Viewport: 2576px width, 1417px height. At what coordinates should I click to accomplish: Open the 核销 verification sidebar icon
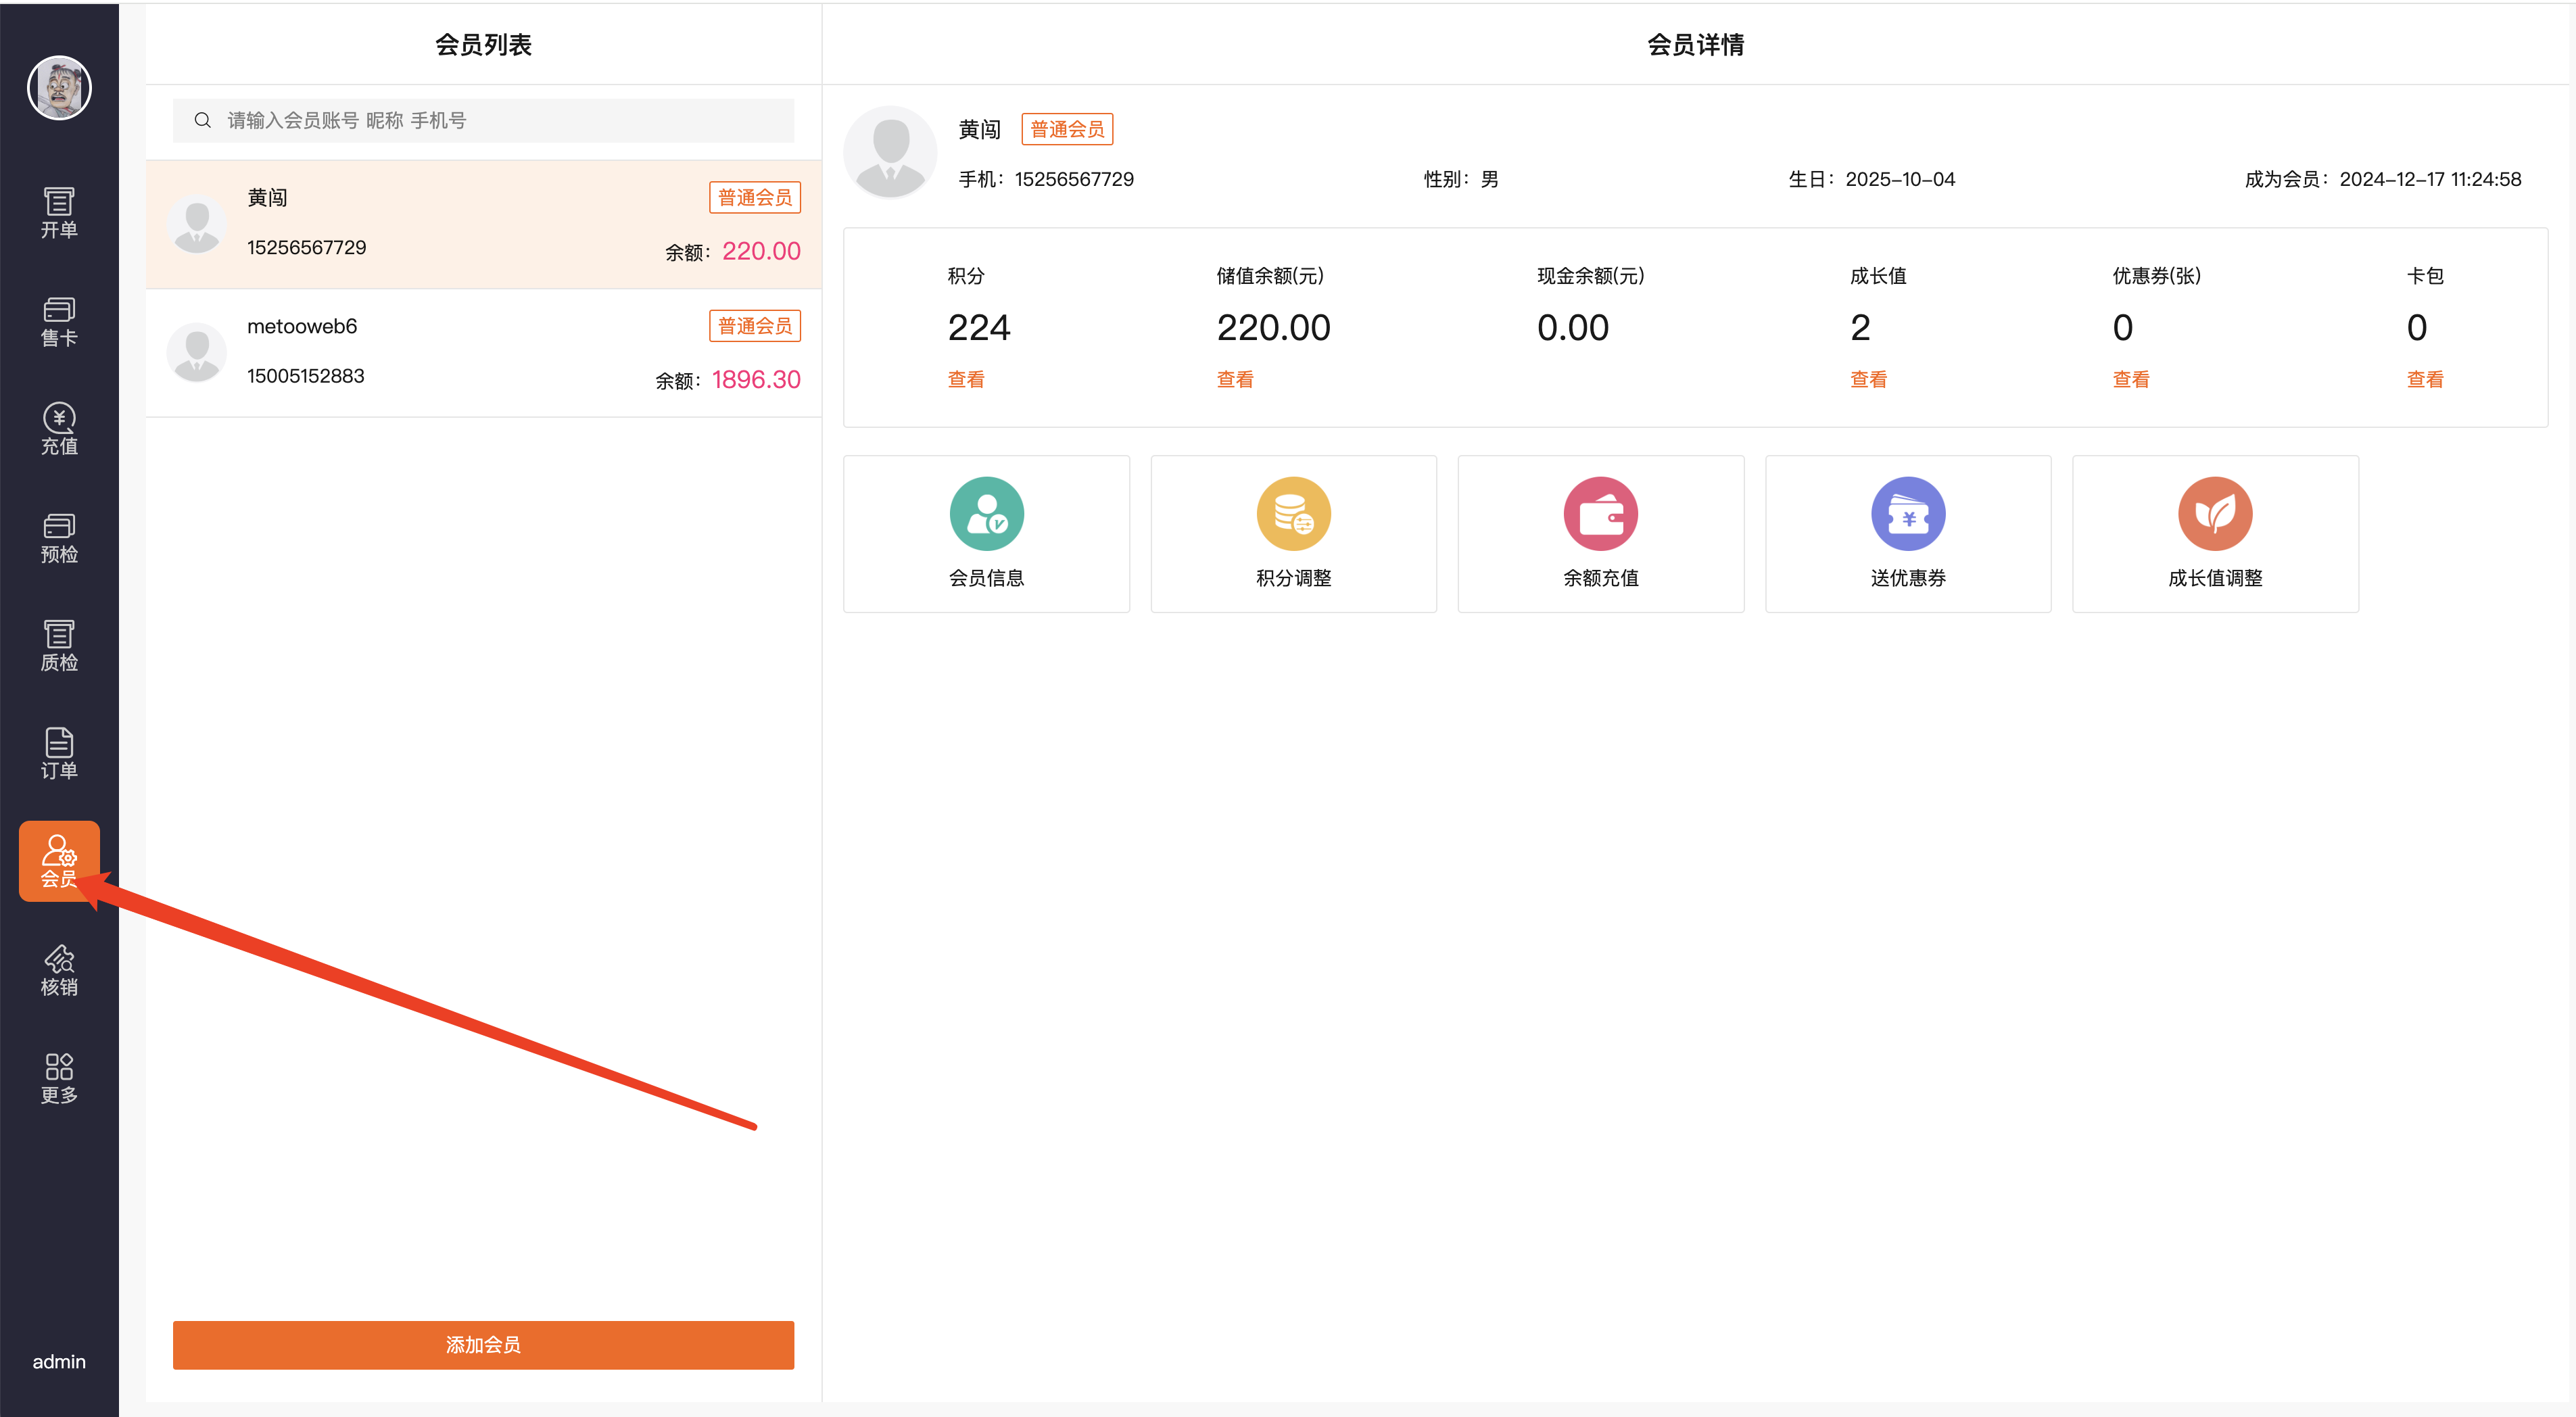[x=59, y=969]
